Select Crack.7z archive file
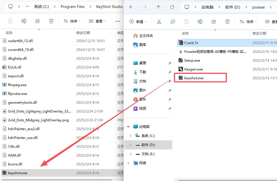277x181 pixels. [227, 43]
